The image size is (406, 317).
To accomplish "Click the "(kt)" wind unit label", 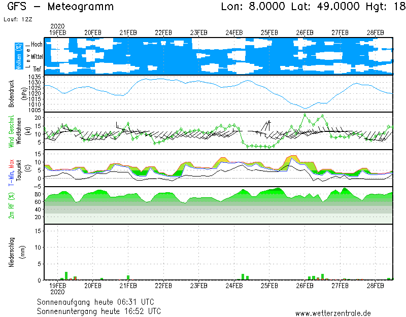I will tap(28, 131).
